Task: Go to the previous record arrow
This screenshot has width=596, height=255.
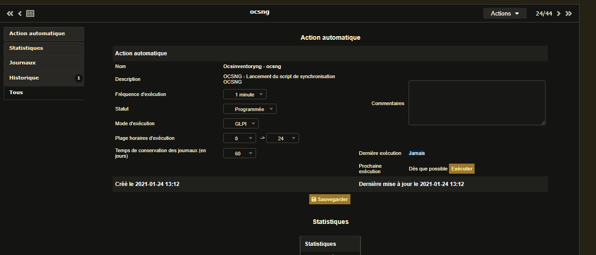Action: click(x=20, y=14)
